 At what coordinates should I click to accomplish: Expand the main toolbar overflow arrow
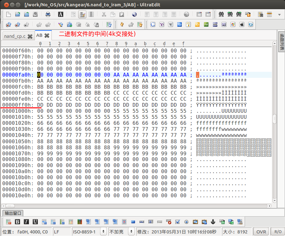[x=279, y=15]
